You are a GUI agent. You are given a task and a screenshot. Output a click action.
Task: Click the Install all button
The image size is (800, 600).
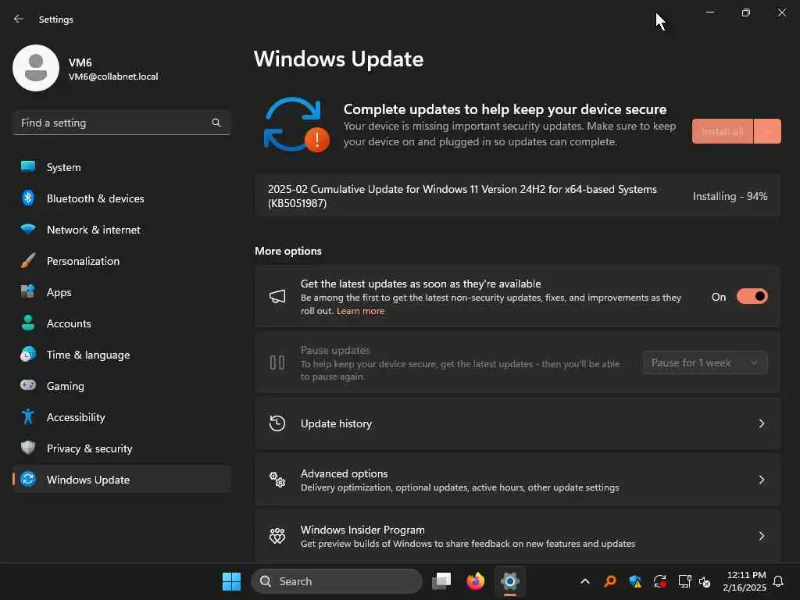coord(723,131)
